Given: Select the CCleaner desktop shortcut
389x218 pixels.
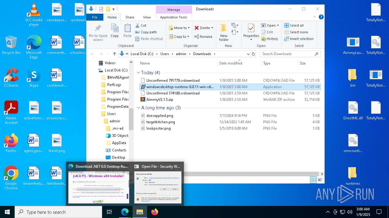Looking at the screenshot, I should [x=11, y=78].
